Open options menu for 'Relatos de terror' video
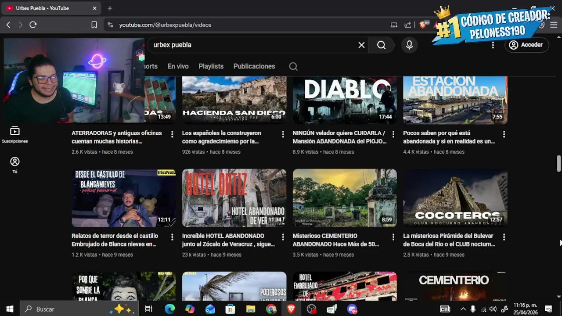 pos(172,237)
